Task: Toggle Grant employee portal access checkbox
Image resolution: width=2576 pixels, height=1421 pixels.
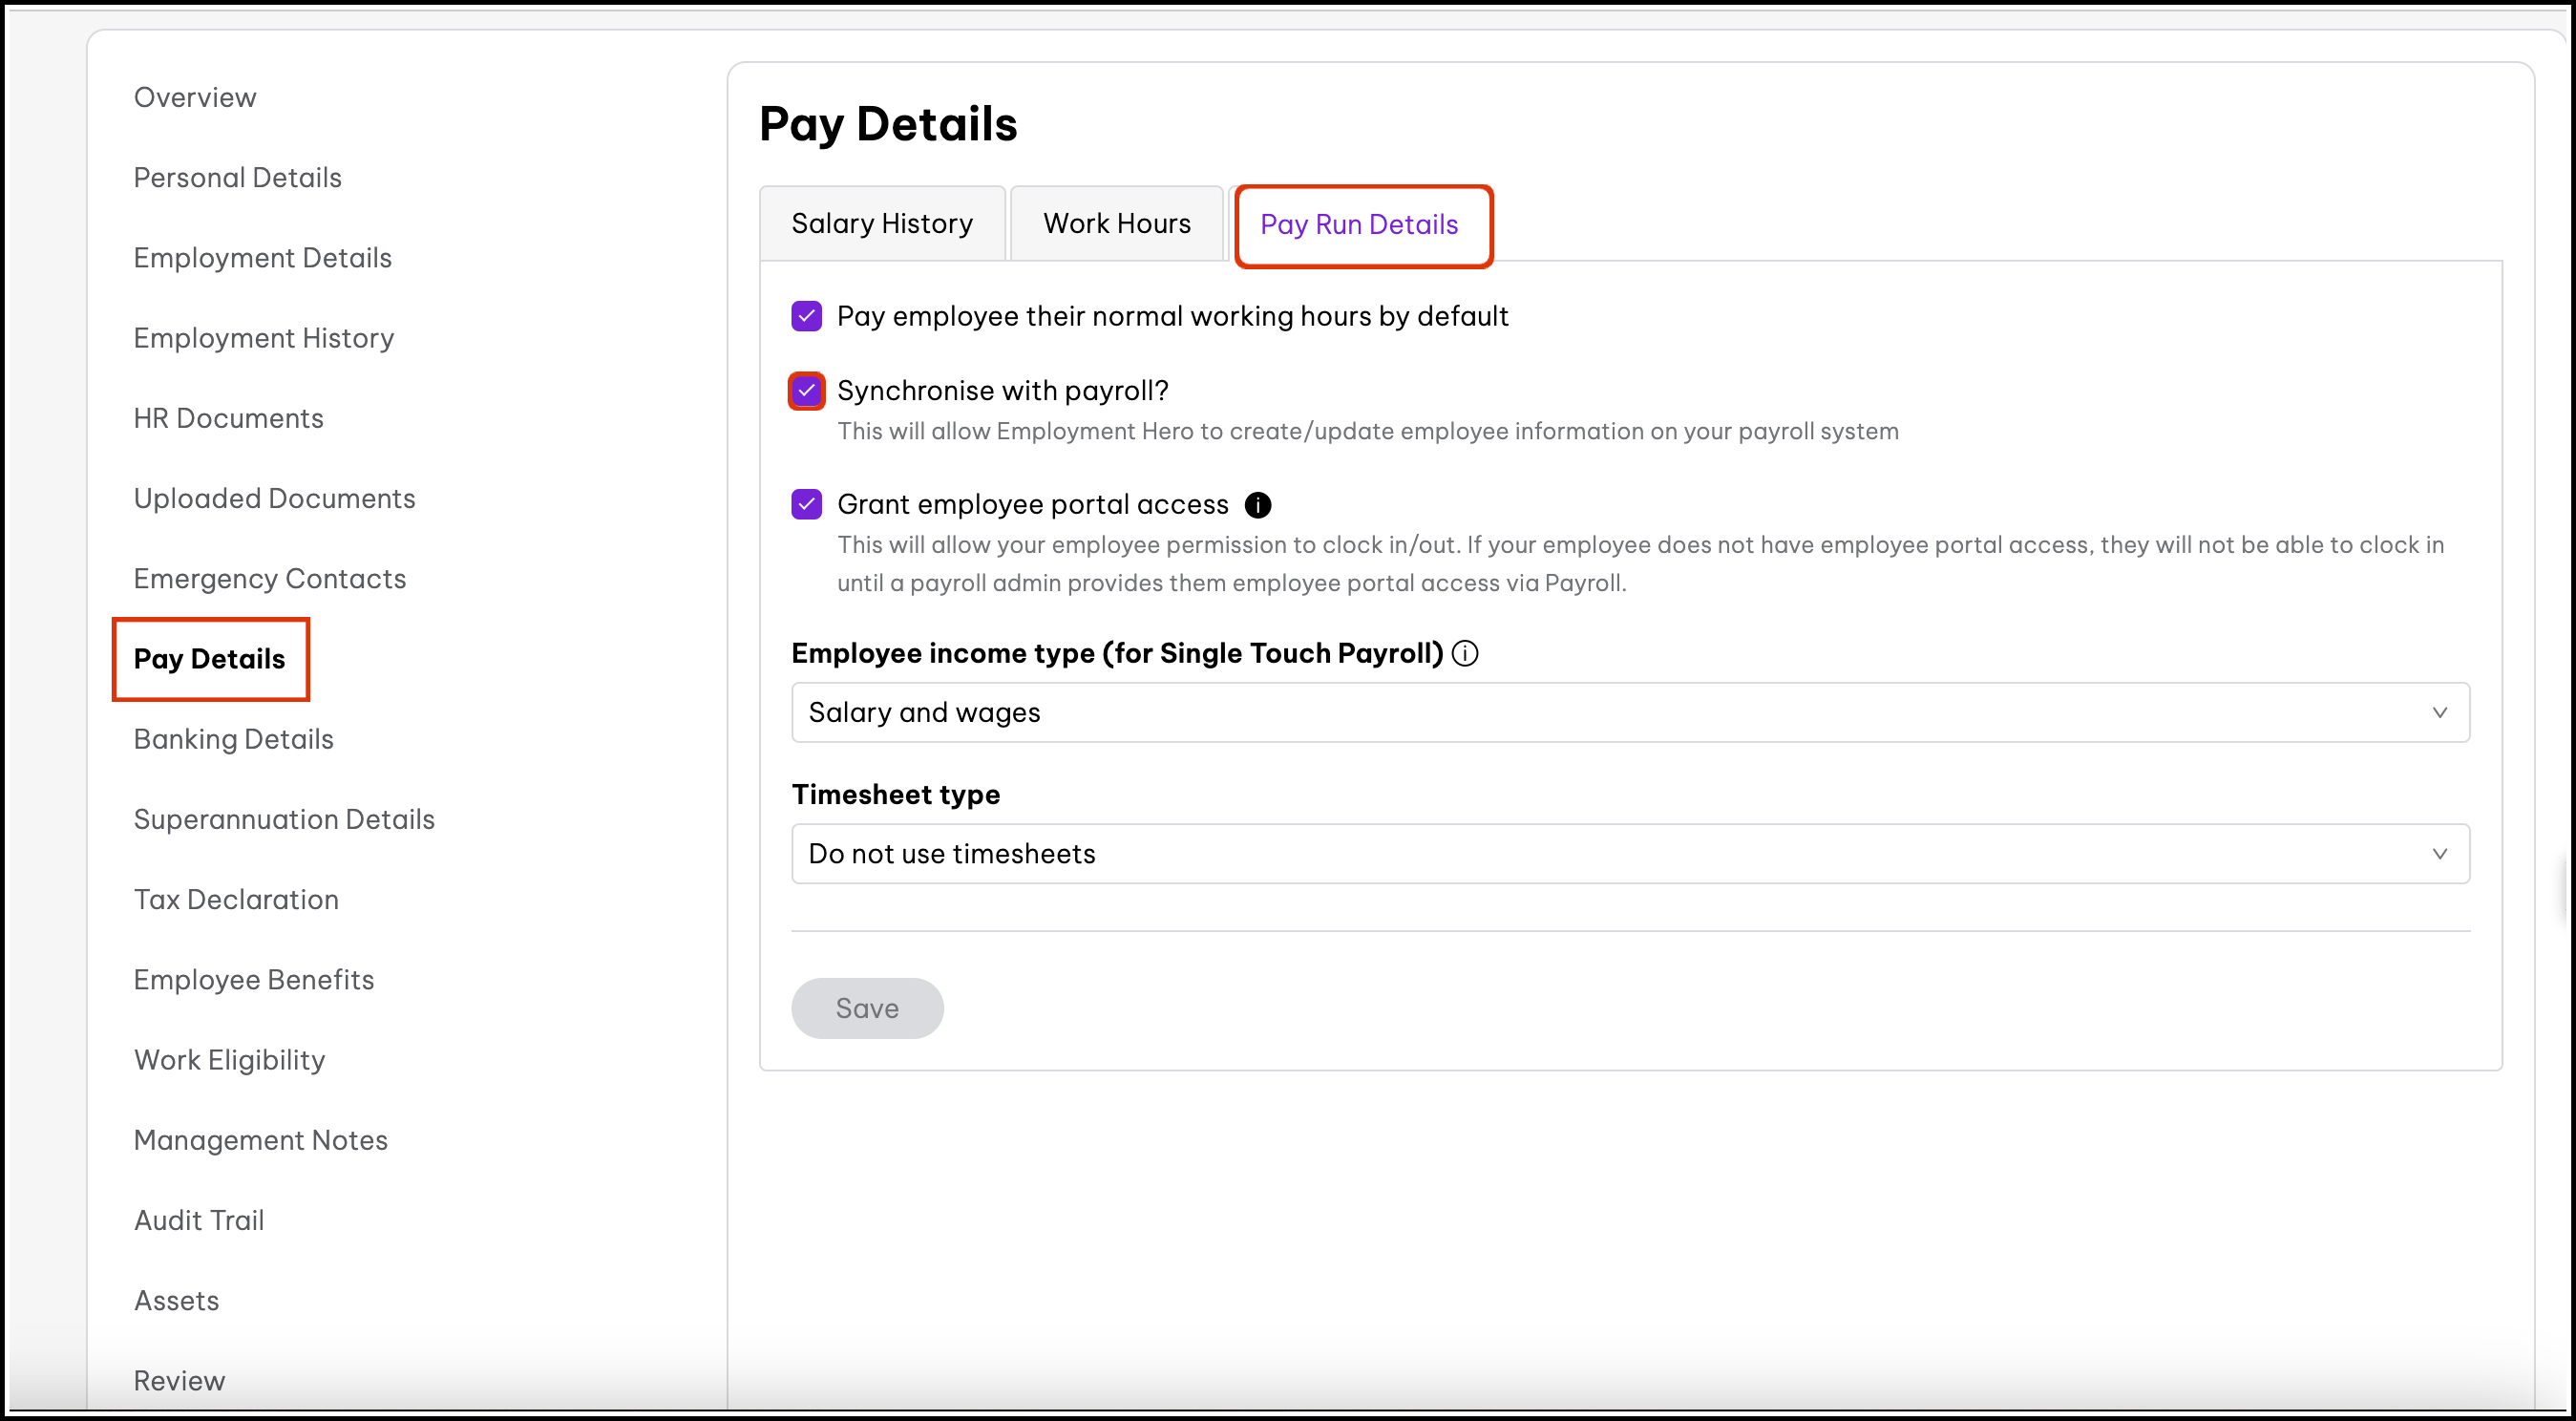Action: (806, 504)
